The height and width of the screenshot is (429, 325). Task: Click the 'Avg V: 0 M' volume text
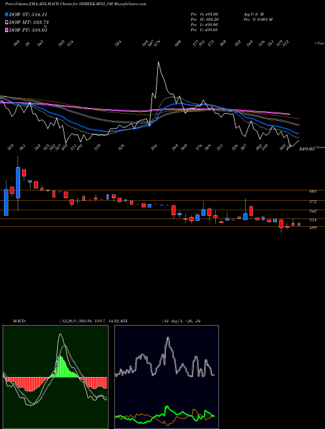pos(253,14)
